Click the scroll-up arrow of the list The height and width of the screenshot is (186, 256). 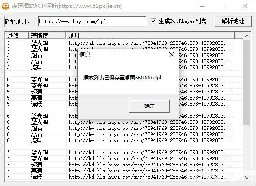247,36
